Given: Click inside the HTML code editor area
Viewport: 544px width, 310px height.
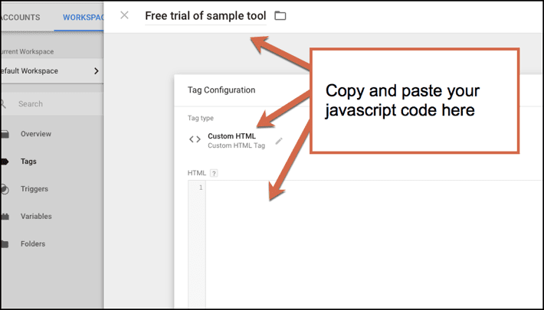Looking at the screenshot, I should pos(368,237).
